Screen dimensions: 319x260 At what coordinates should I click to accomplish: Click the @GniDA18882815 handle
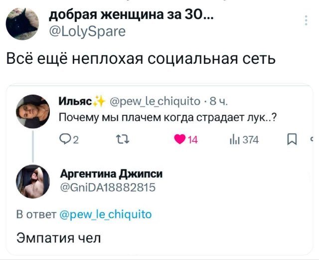pyautogui.click(x=108, y=188)
